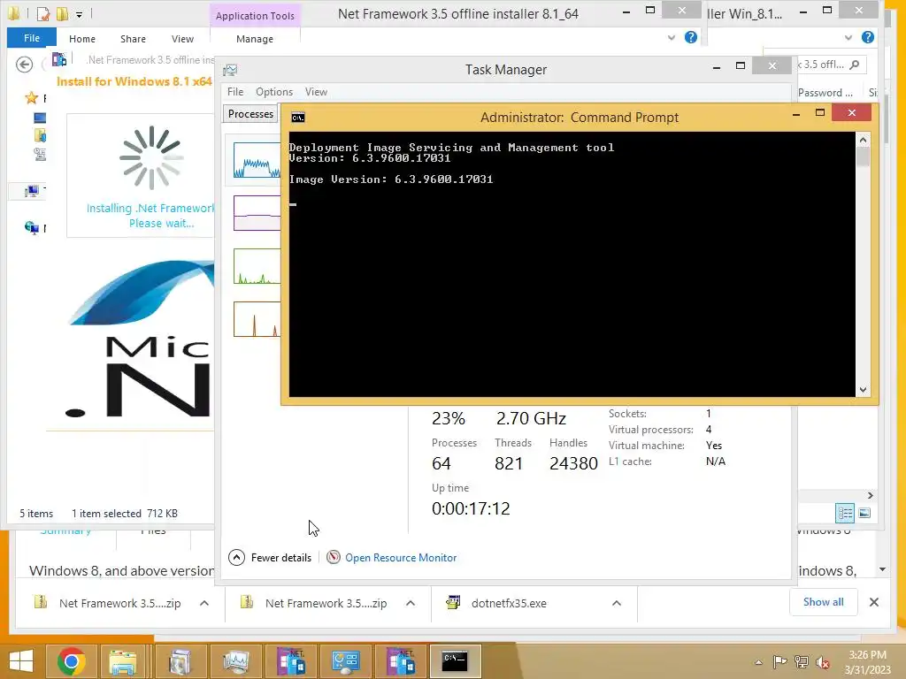Open Task Manager View menu
The image size is (906, 679).
click(316, 92)
